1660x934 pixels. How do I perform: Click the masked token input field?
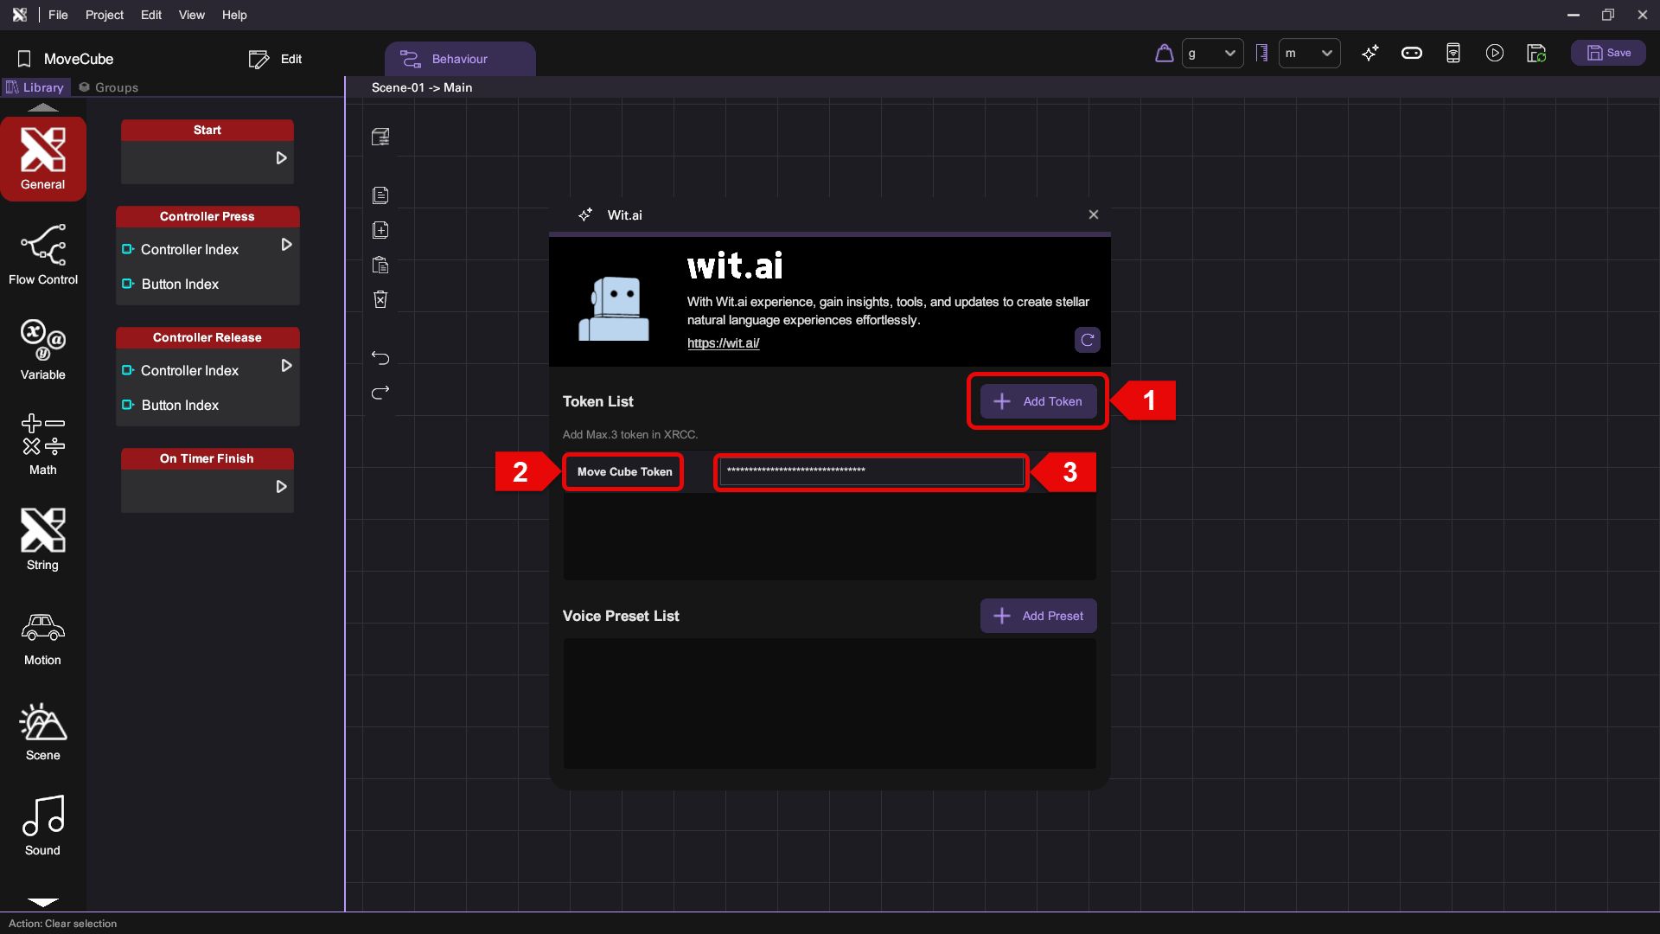[871, 471]
